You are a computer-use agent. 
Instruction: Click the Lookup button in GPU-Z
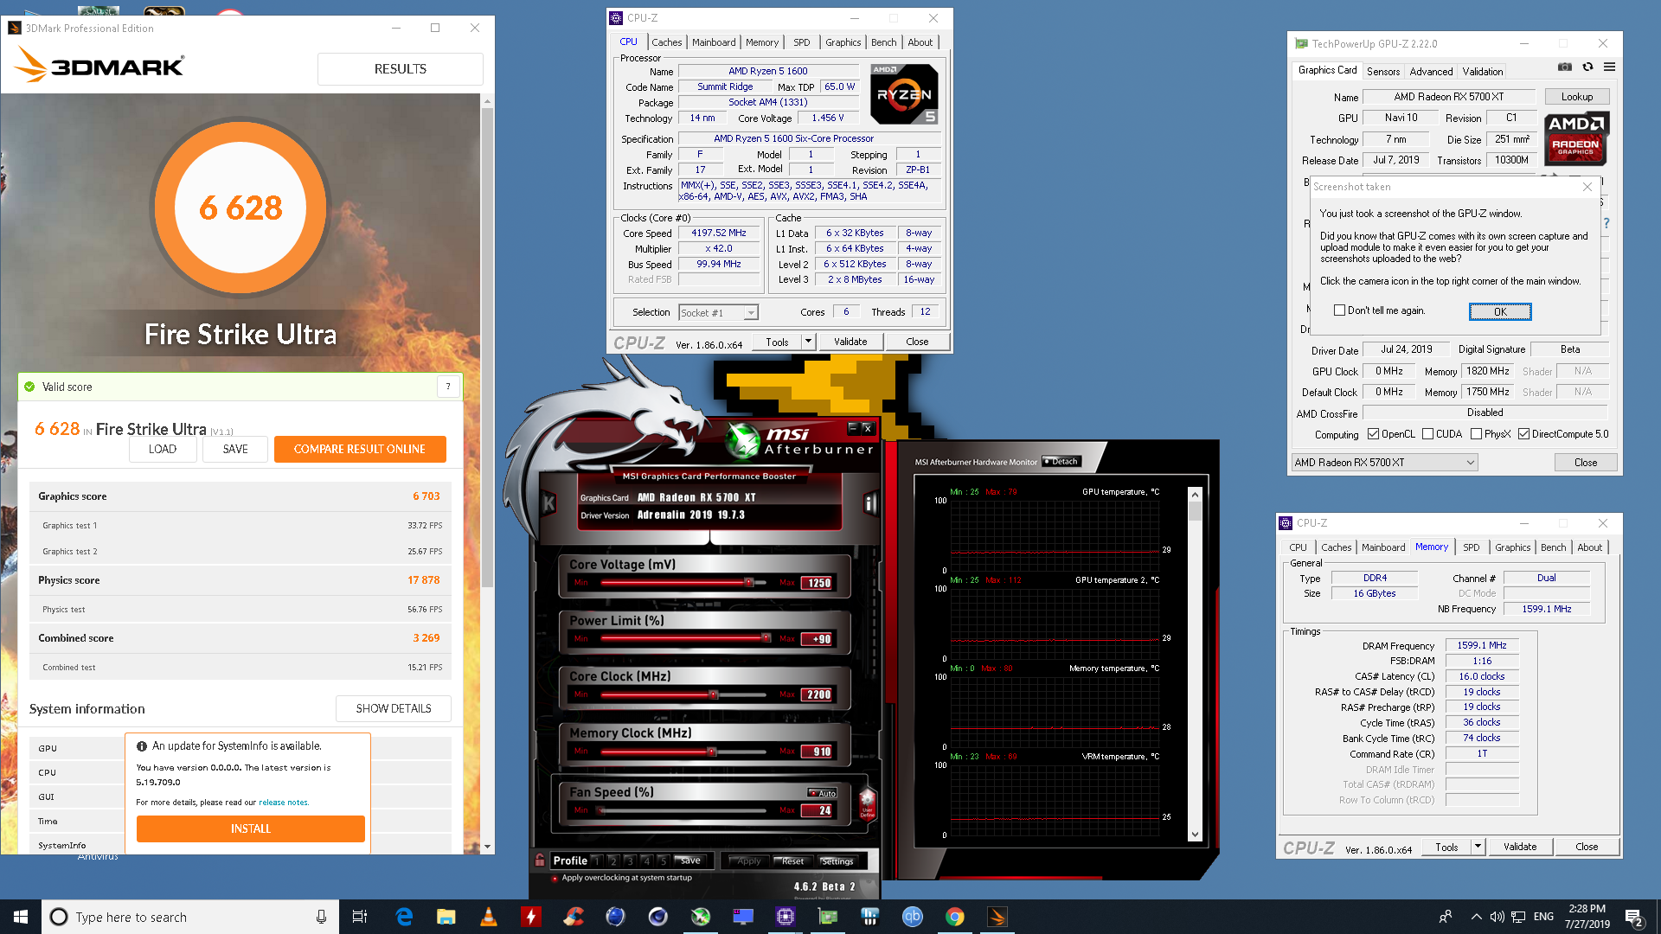tap(1576, 97)
